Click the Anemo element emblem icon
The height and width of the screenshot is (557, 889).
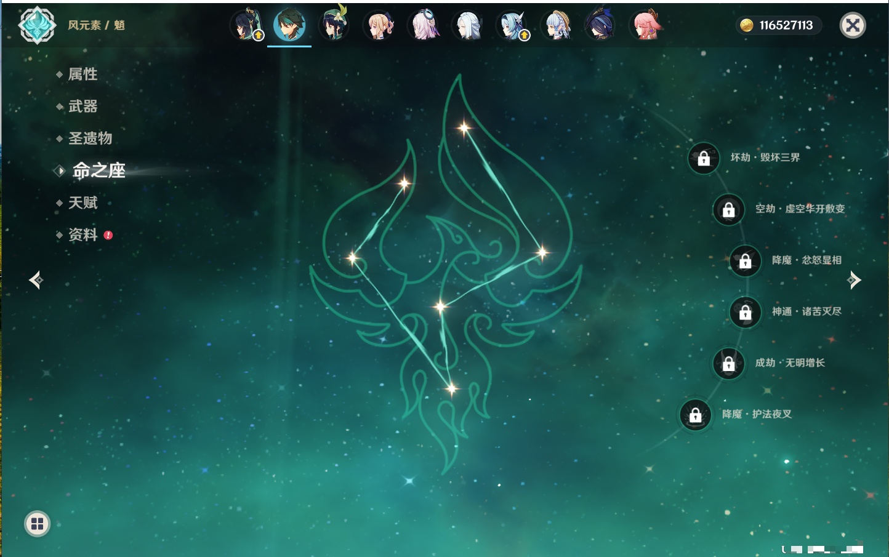37,25
